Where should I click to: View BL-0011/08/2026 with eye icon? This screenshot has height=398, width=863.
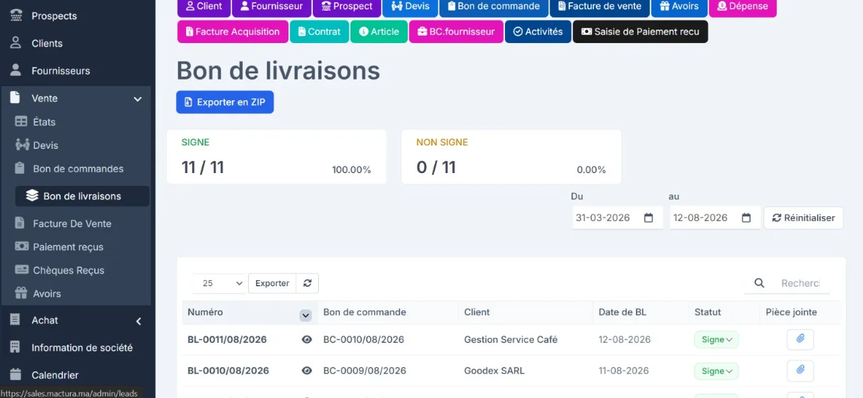[x=307, y=339]
